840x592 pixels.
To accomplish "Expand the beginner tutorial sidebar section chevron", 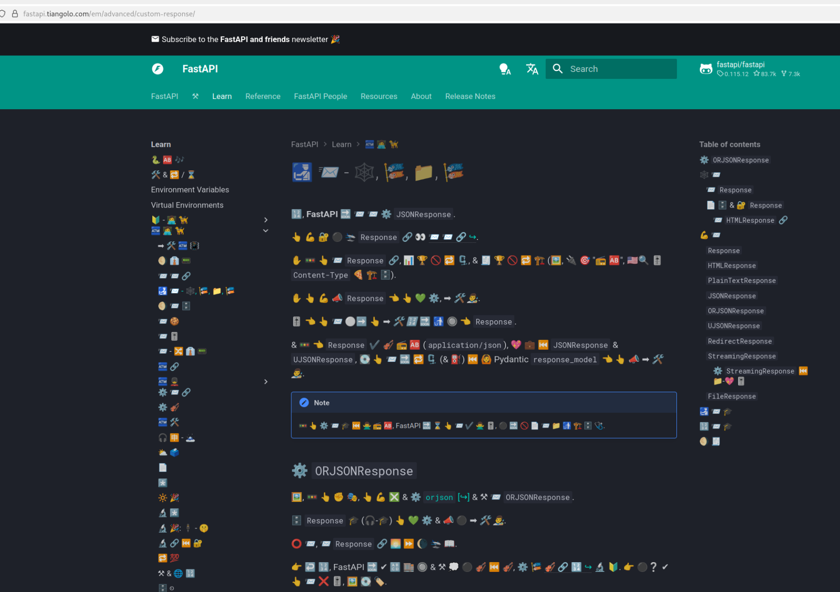I will click(x=266, y=220).
